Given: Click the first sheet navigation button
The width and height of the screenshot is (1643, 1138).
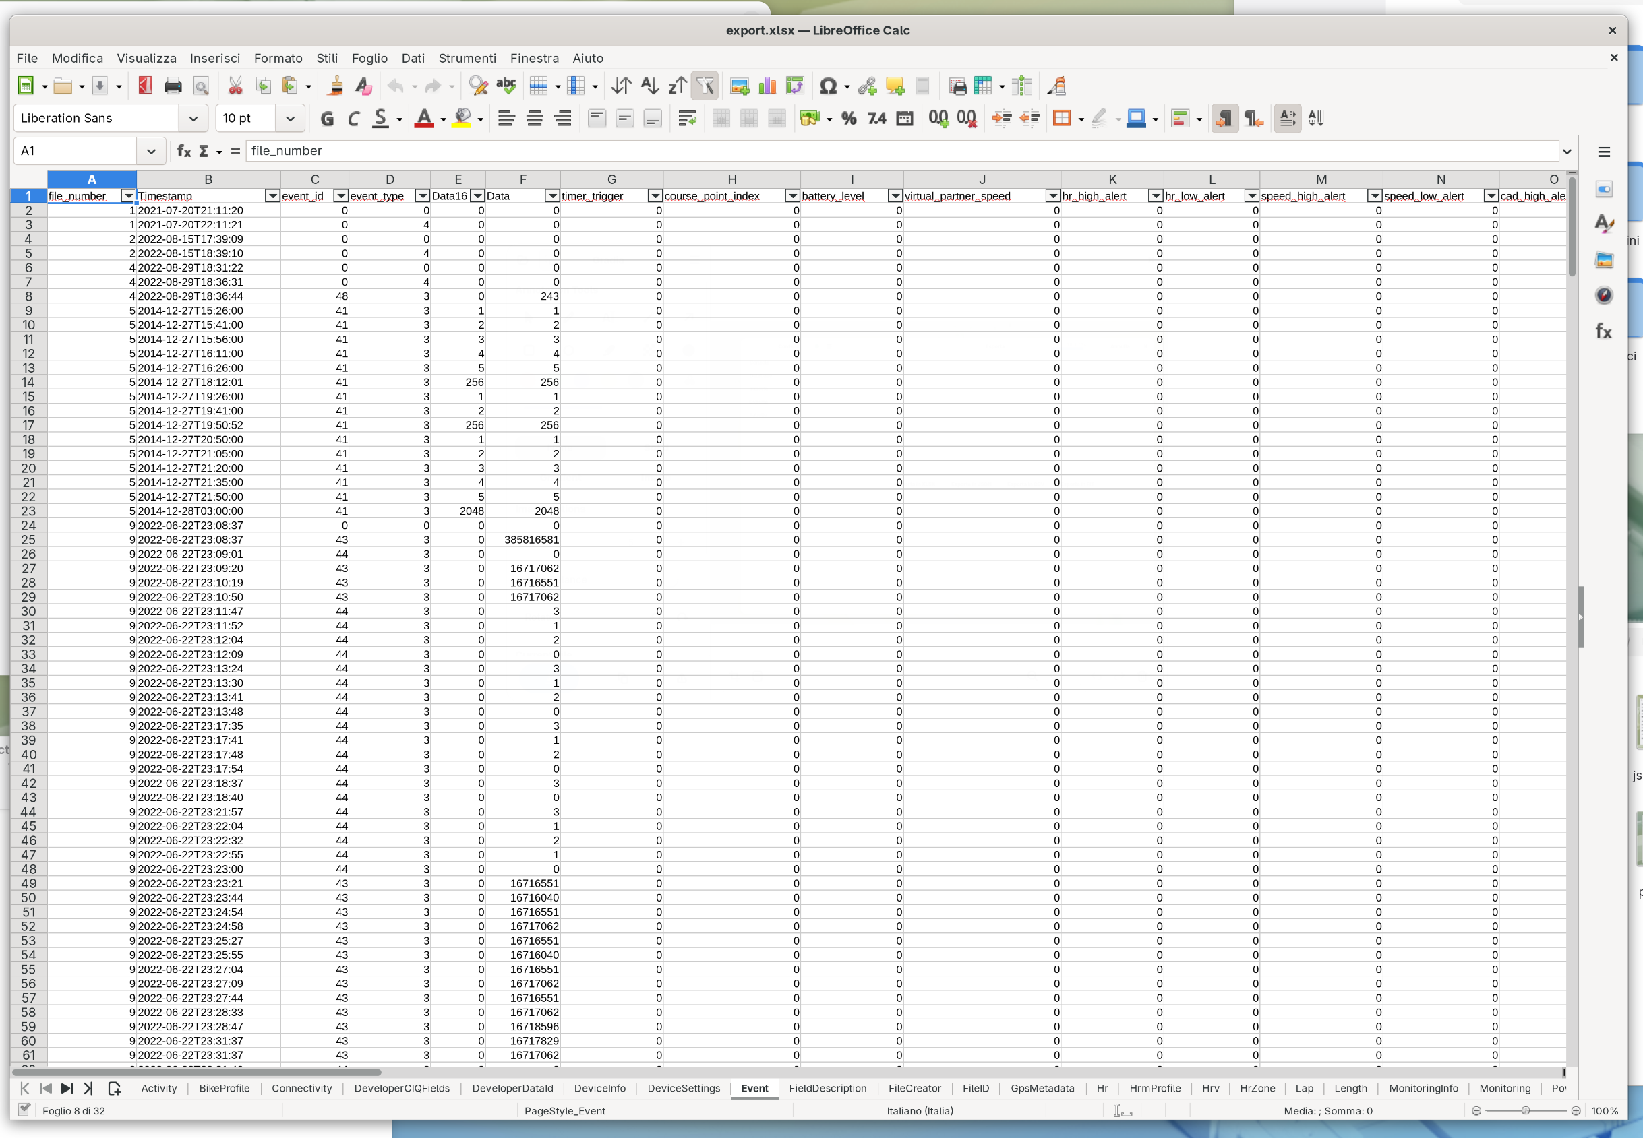Looking at the screenshot, I should point(25,1089).
